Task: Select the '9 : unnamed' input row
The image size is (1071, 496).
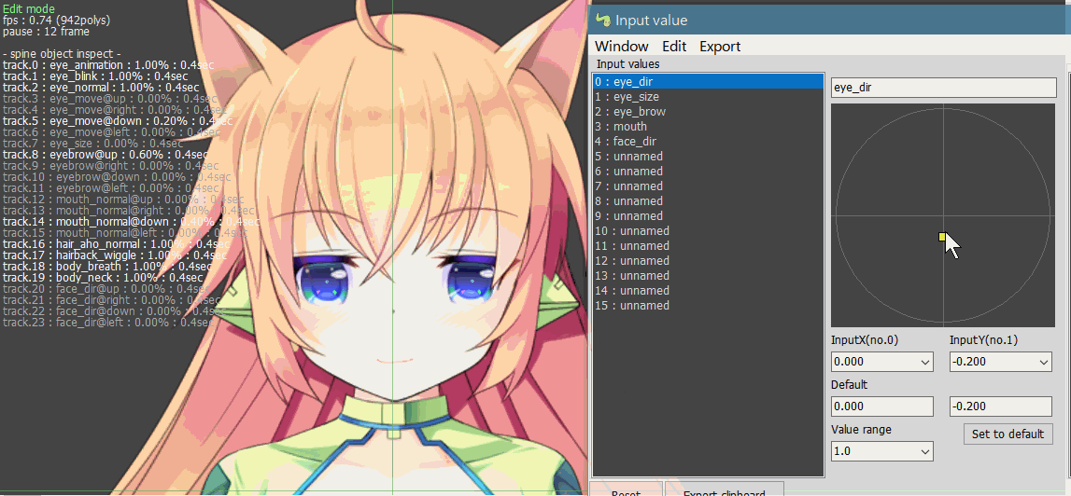Action: point(709,216)
